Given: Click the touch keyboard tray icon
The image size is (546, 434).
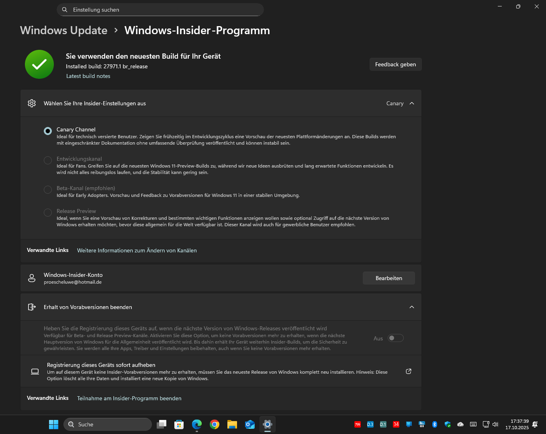Looking at the screenshot, I should [x=473, y=424].
